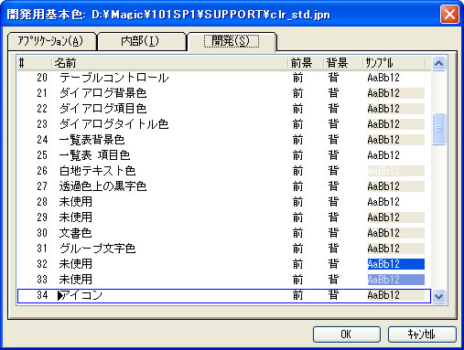Click 背 background cell of 透過色上の黒字色
This screenshot has height=350, width=464.
[x=334, y=186]
